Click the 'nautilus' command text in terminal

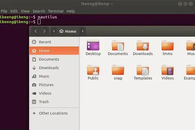click(x=47, y=17)
